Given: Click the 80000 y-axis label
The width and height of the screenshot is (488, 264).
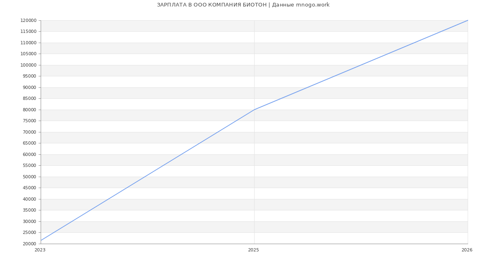Looking at the screenshot, I should [x=29, y=110].
